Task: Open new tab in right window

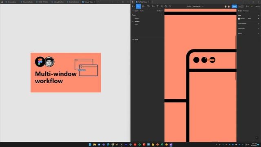Action: (152, 2)
